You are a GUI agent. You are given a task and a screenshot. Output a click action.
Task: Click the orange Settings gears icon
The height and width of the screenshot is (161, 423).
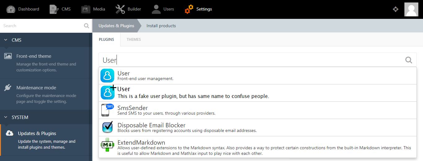coord(189,9)
